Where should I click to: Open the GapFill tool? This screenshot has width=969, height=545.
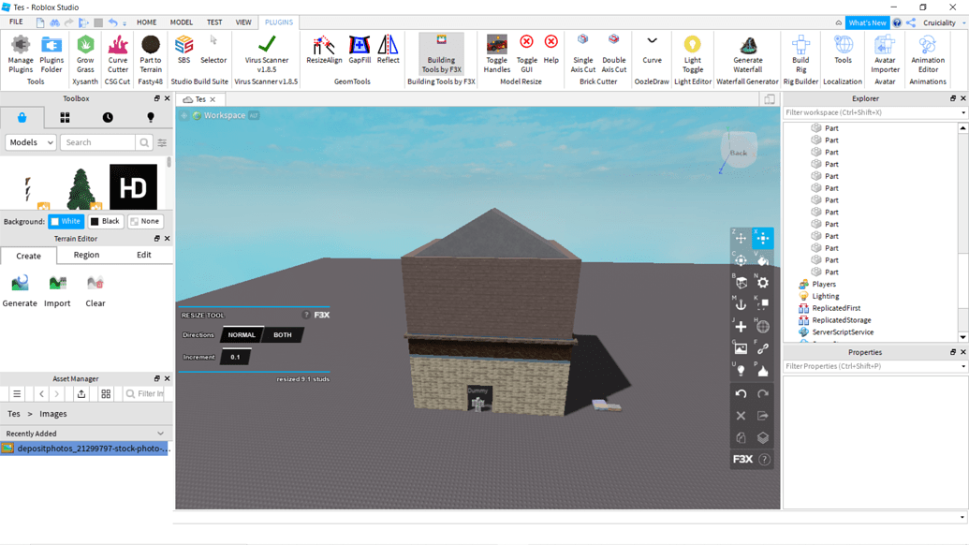(360, 50)
